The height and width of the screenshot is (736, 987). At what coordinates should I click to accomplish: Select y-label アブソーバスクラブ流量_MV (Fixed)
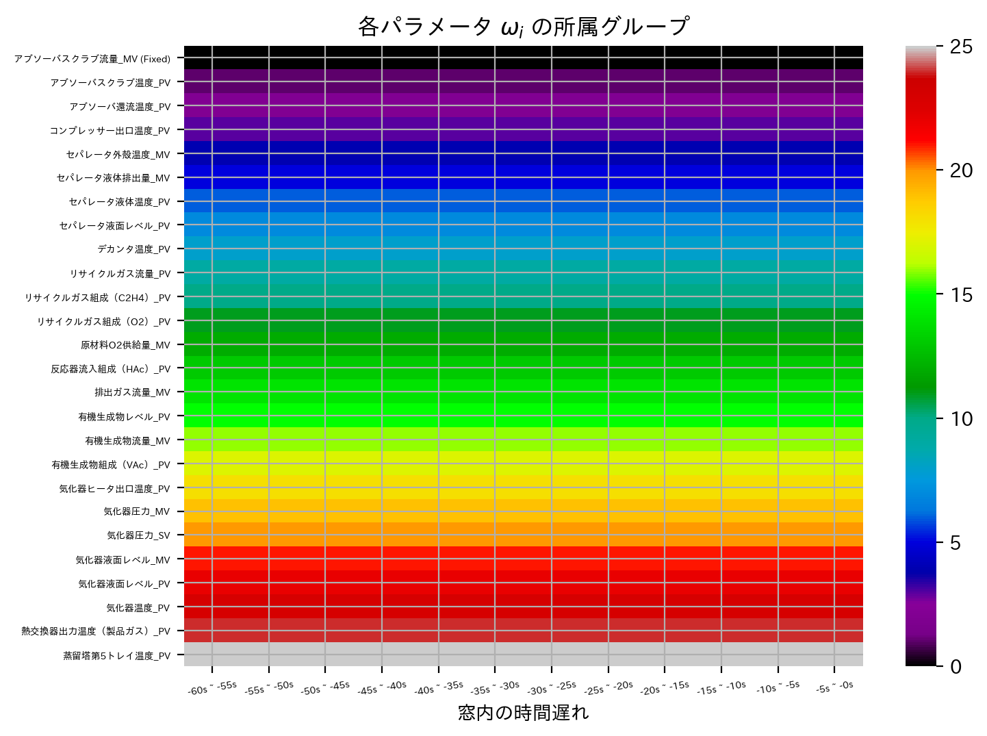(92, 59)
